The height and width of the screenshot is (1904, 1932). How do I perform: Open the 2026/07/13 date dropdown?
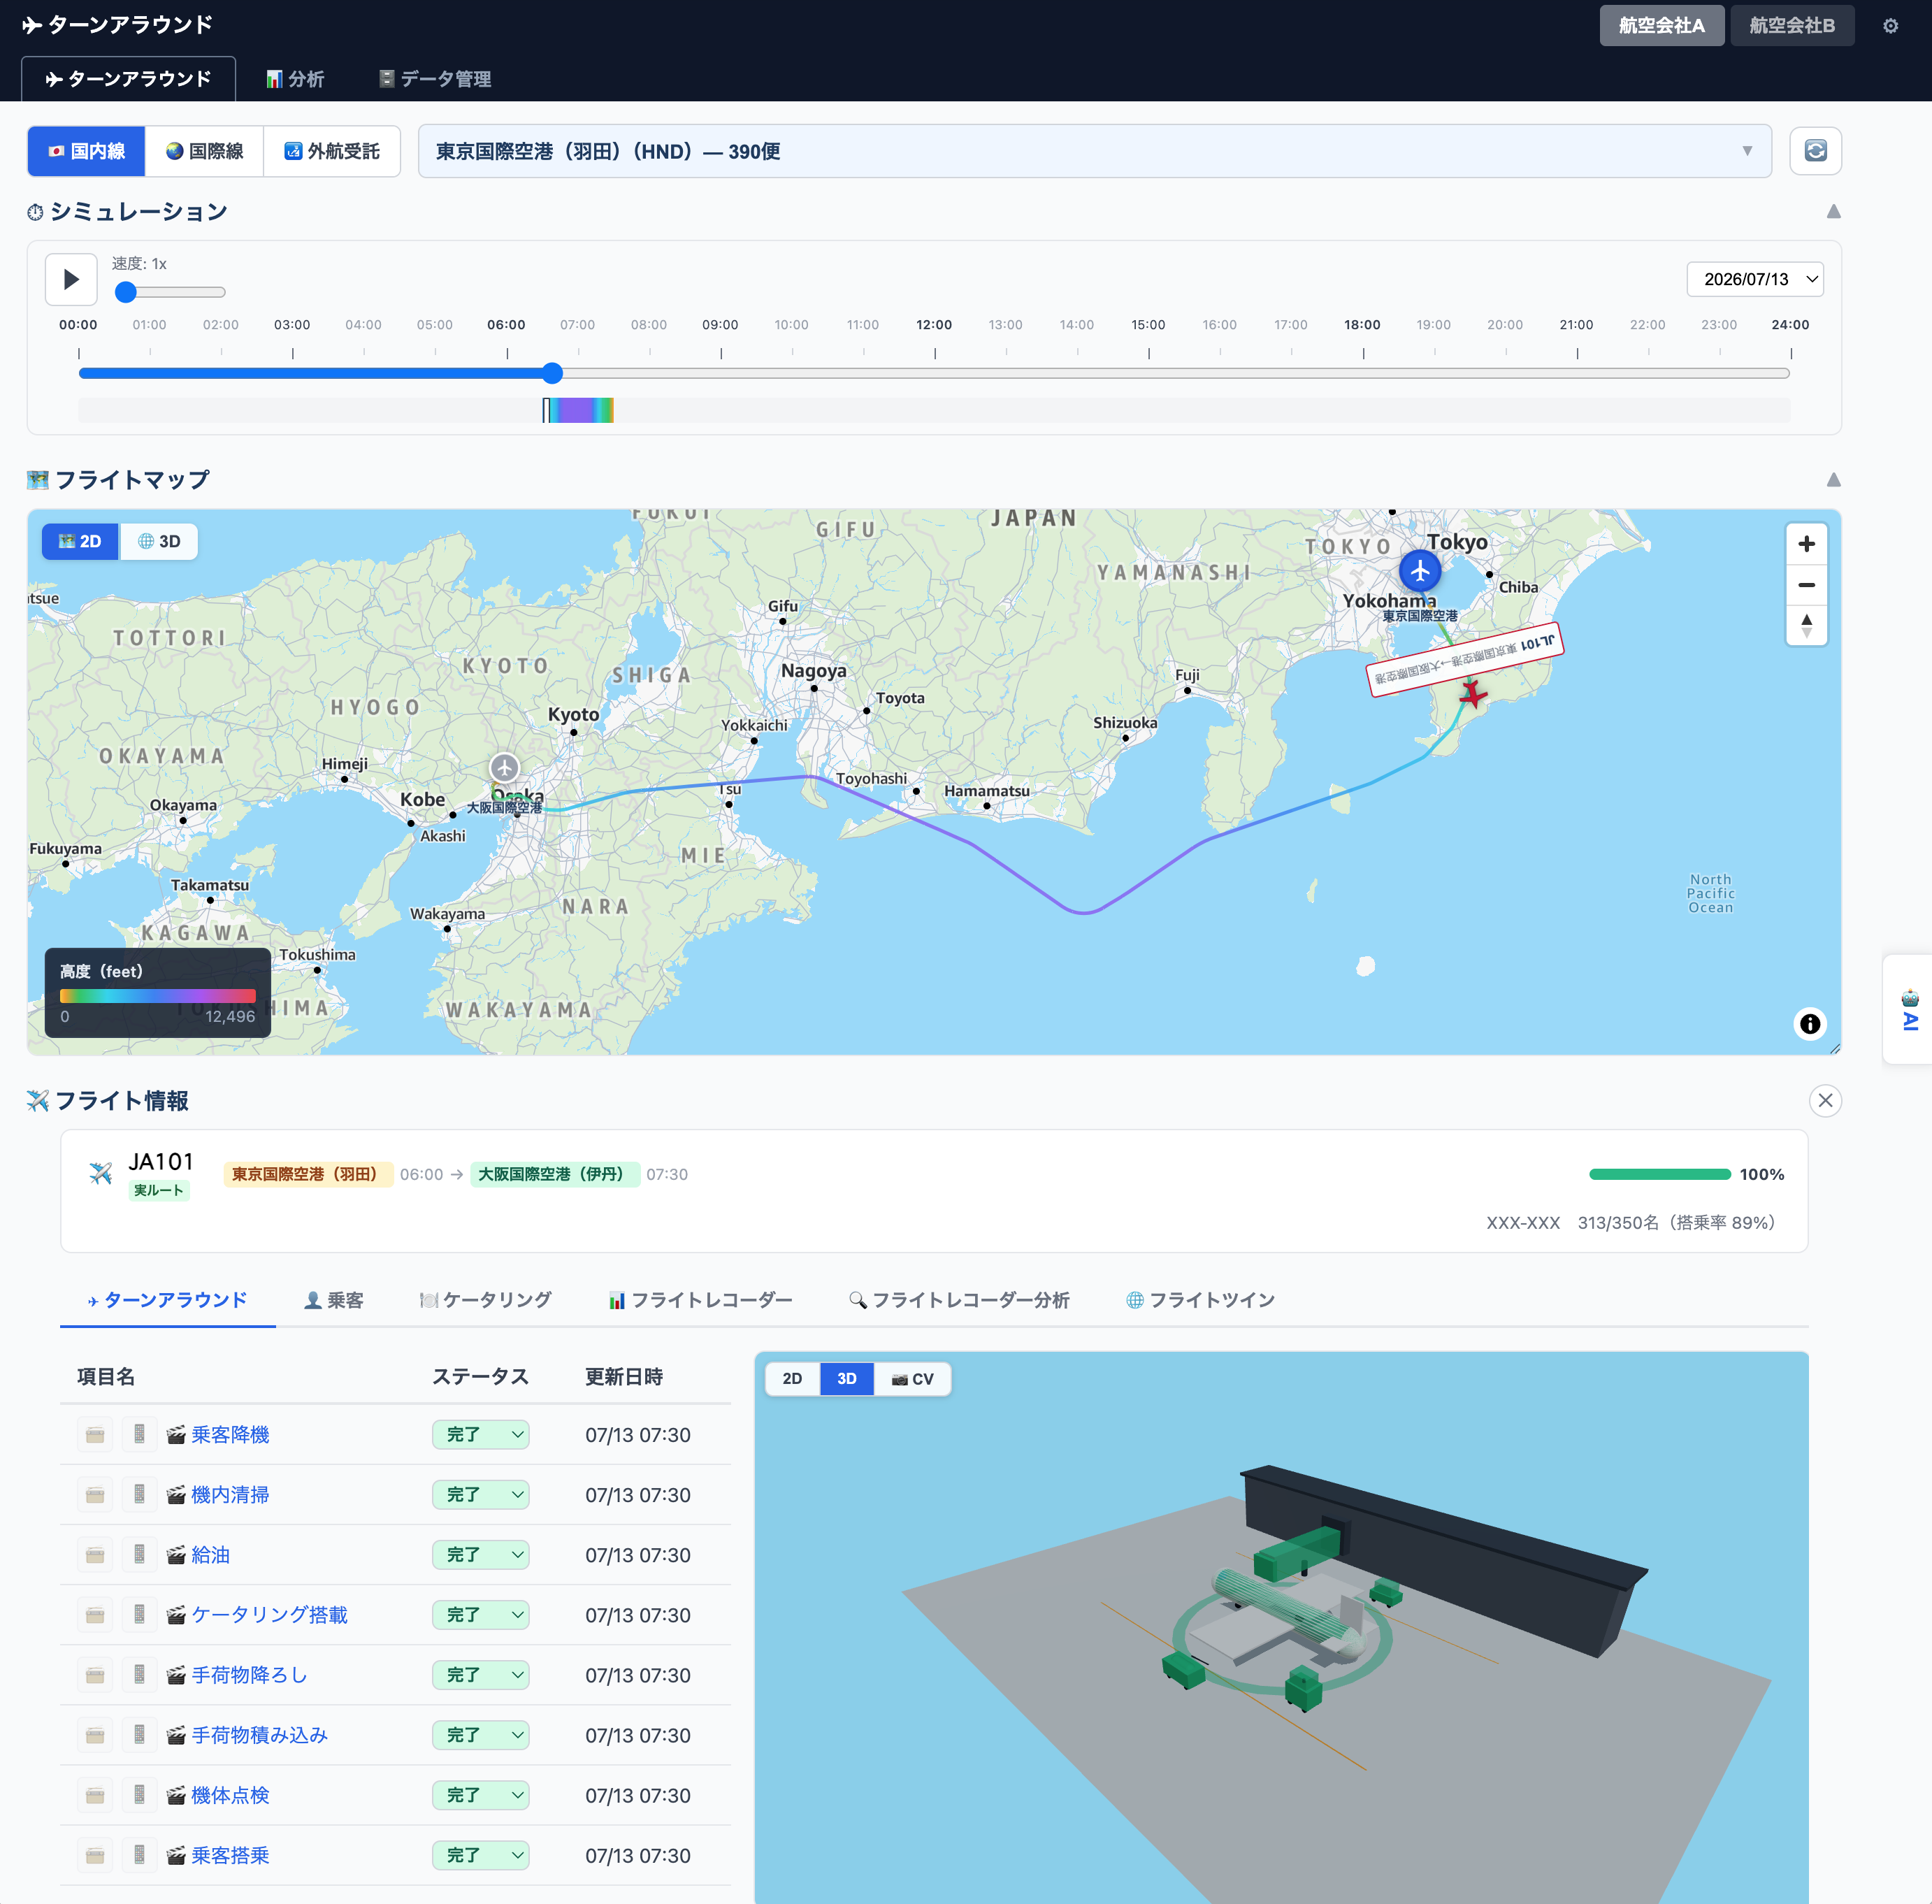click(1754, 279)
